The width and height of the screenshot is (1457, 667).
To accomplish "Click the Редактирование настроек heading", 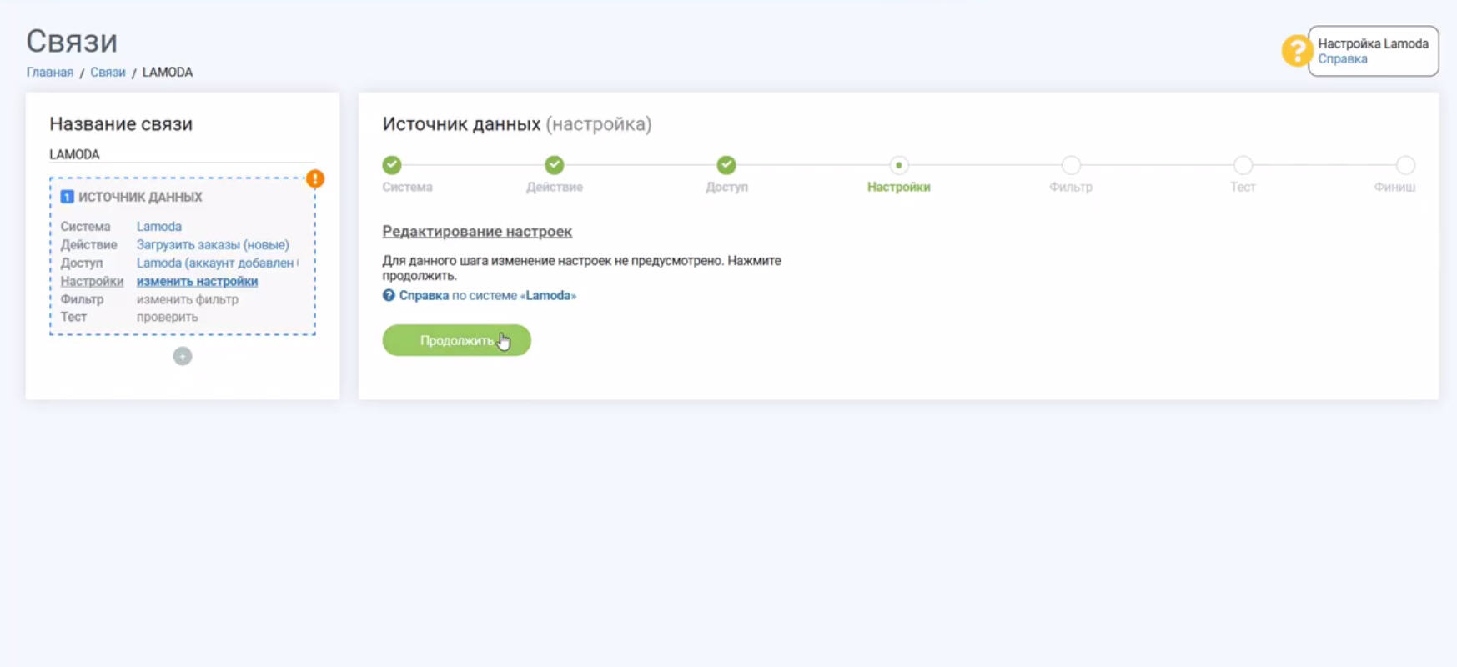I will click(477, 231).
